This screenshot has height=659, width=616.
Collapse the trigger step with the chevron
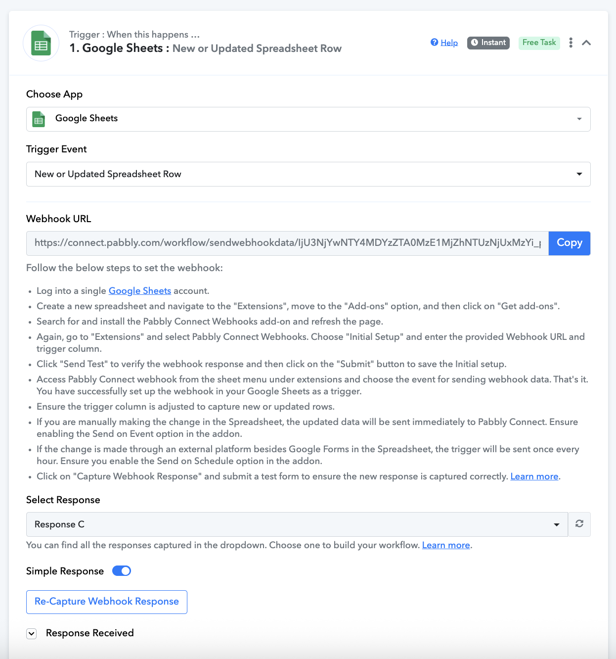586,43
